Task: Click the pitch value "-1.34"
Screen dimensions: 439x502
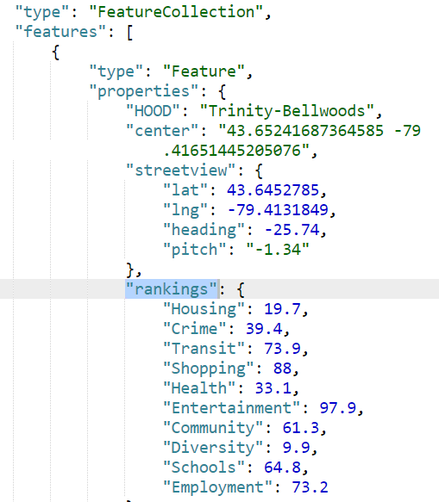Action: point(278,250)
